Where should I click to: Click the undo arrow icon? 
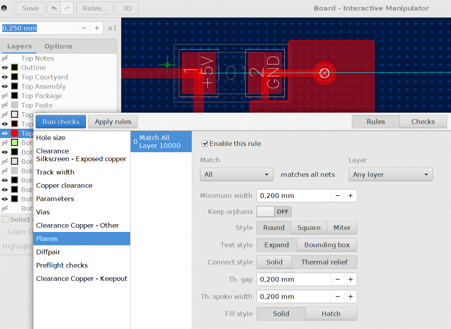point(54,8)
